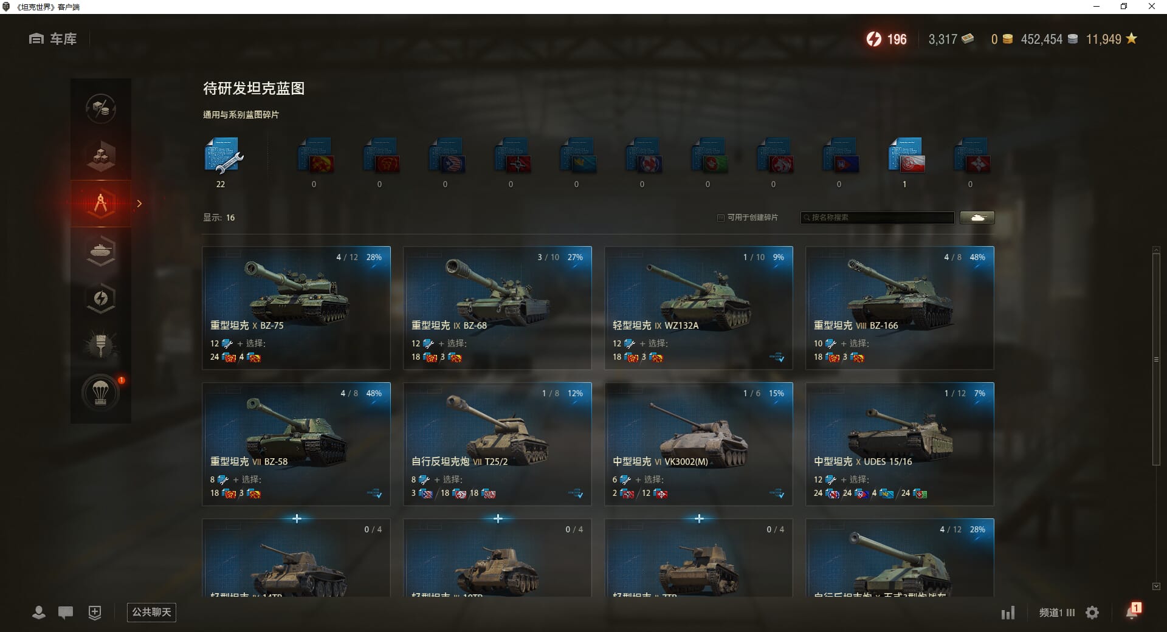1167x632 pixels.
Task: Open 公共聊天 public chat tab
Action: coord(151,612)
